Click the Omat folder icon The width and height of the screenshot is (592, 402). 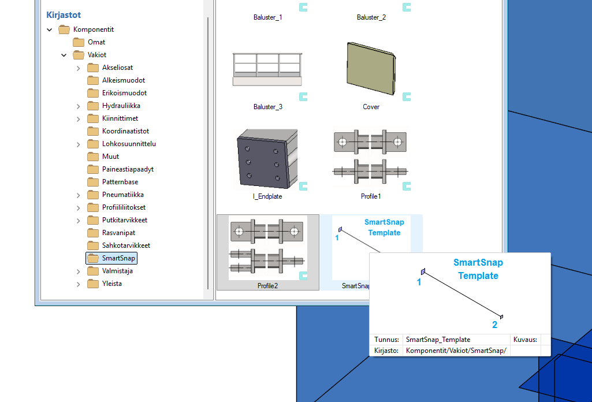[79, 42]
